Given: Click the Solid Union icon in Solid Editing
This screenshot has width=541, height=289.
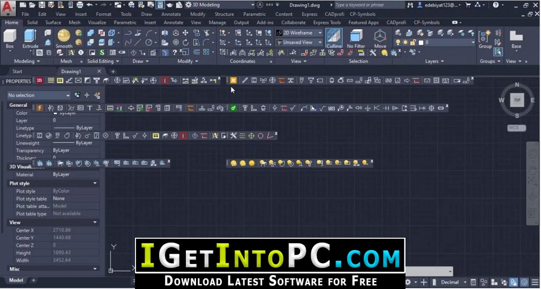Looking at the screenshot, I should coord(91,33).
